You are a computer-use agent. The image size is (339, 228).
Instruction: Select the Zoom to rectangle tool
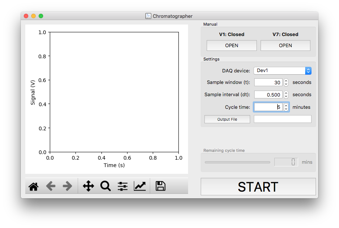106,186
